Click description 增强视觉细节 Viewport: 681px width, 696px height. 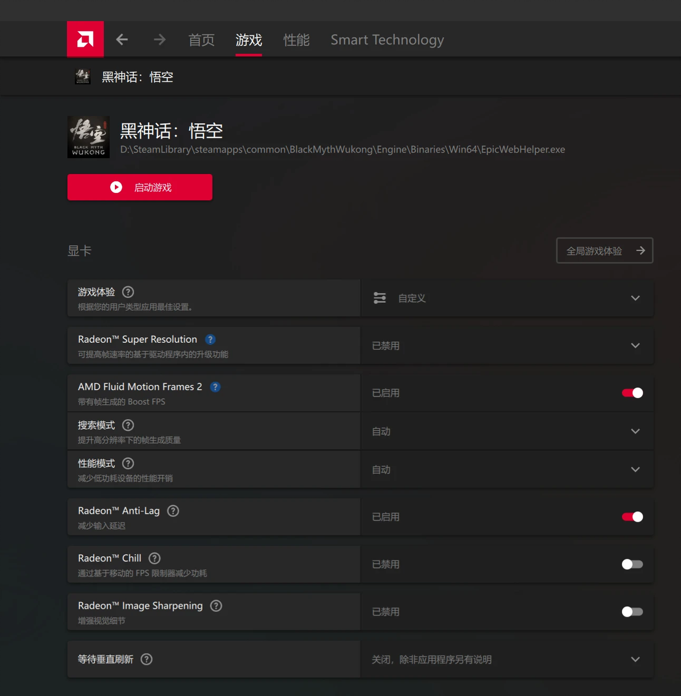(x=102, y=621)
